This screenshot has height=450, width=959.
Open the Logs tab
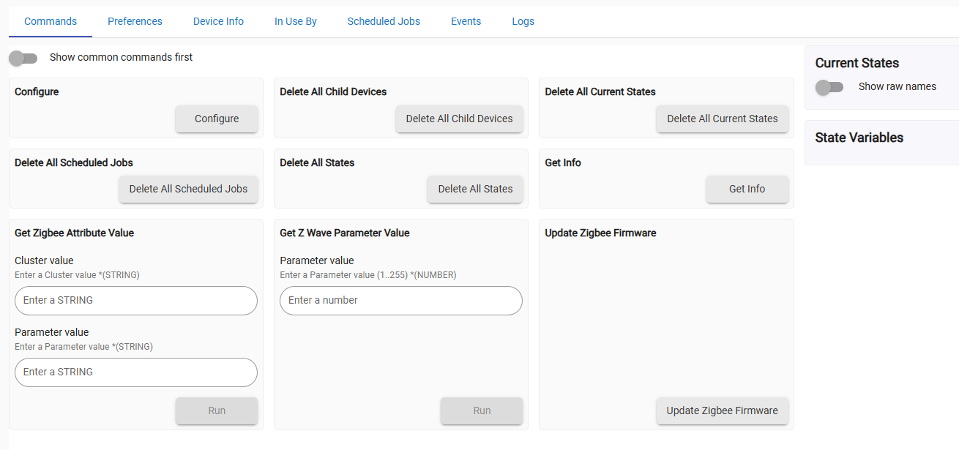tap(523, 21)
